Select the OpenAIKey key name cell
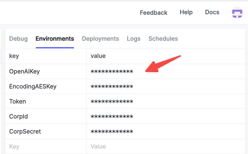This screenshot has width=248, height=154. coord(46,71)
